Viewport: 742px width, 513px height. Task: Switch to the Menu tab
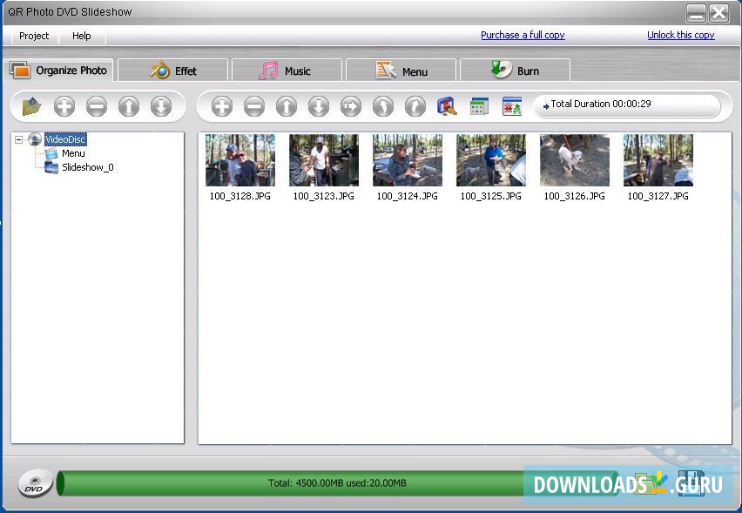[x=401, y=71]
